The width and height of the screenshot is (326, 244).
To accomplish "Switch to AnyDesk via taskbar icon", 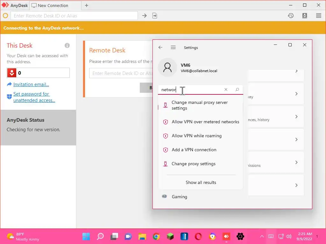I will [x=226, y=236].
